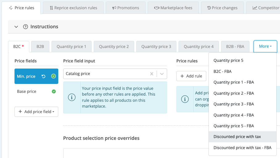Click Min. price green check icon
The height and width of the screenshot is (158, 280).
53,76
